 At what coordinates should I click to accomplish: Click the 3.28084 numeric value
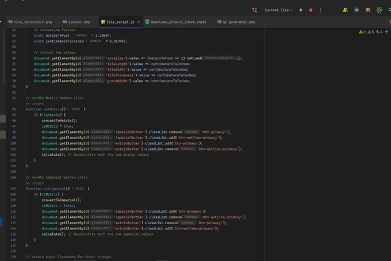102,36
